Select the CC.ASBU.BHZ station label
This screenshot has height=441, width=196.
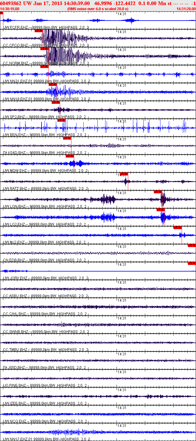point(45,296)
